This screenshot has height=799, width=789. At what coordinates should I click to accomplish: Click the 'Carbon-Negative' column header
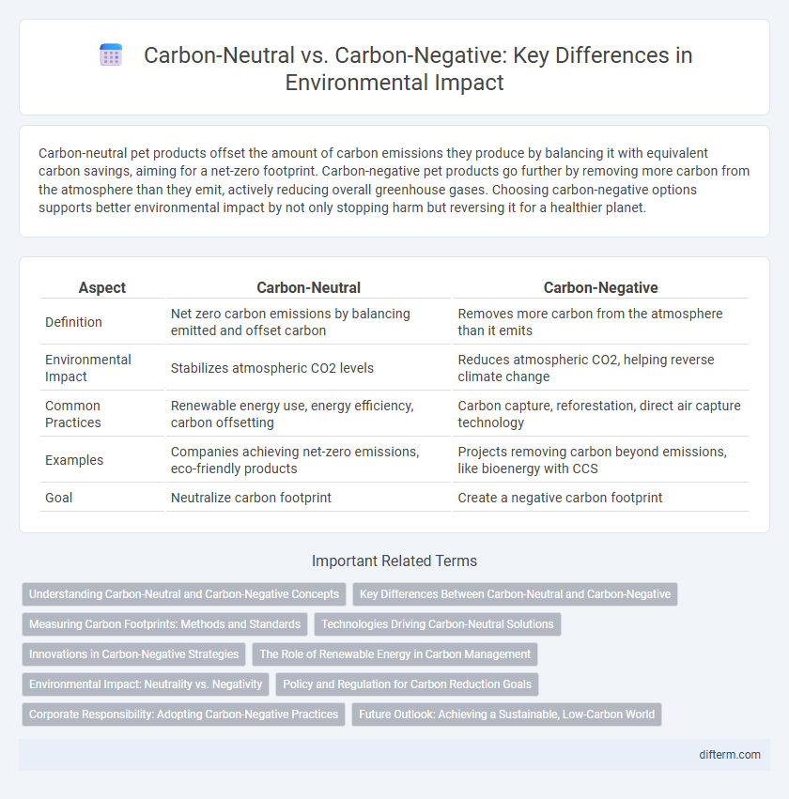[600, 288]
